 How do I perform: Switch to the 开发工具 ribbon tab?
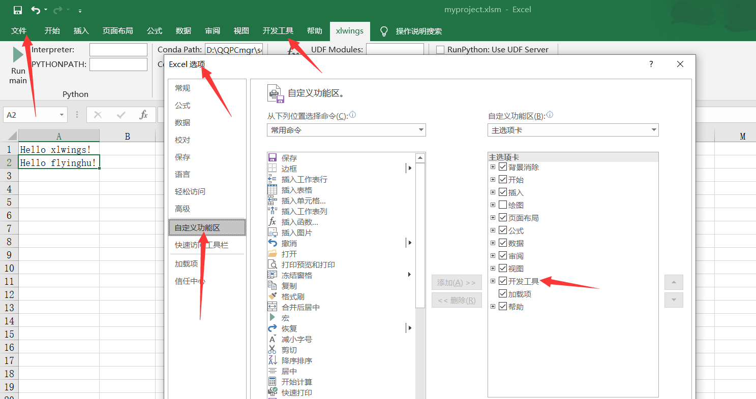coord(278,30)
